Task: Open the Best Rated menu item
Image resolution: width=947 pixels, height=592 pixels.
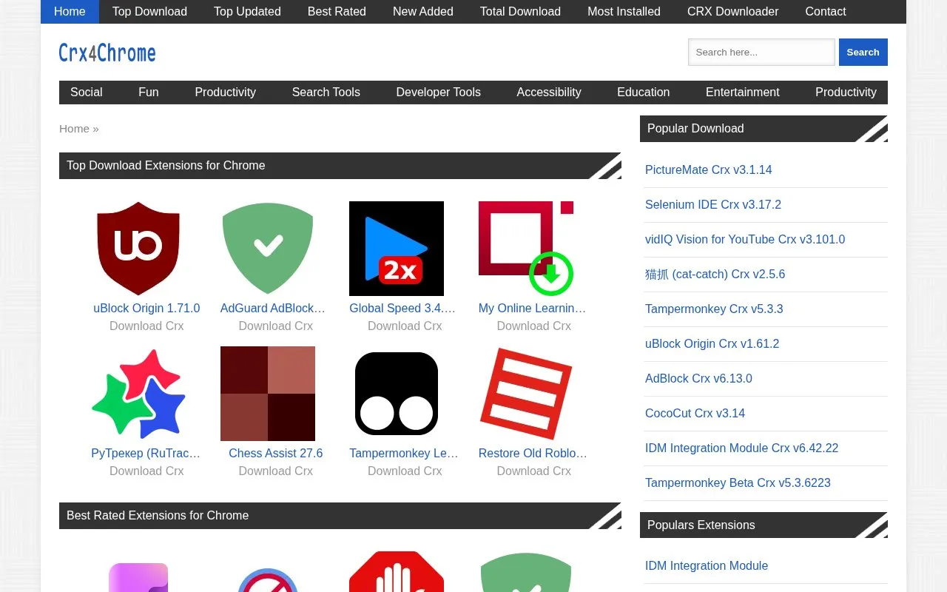Action: pyautogui.click(x=337, y=12)
